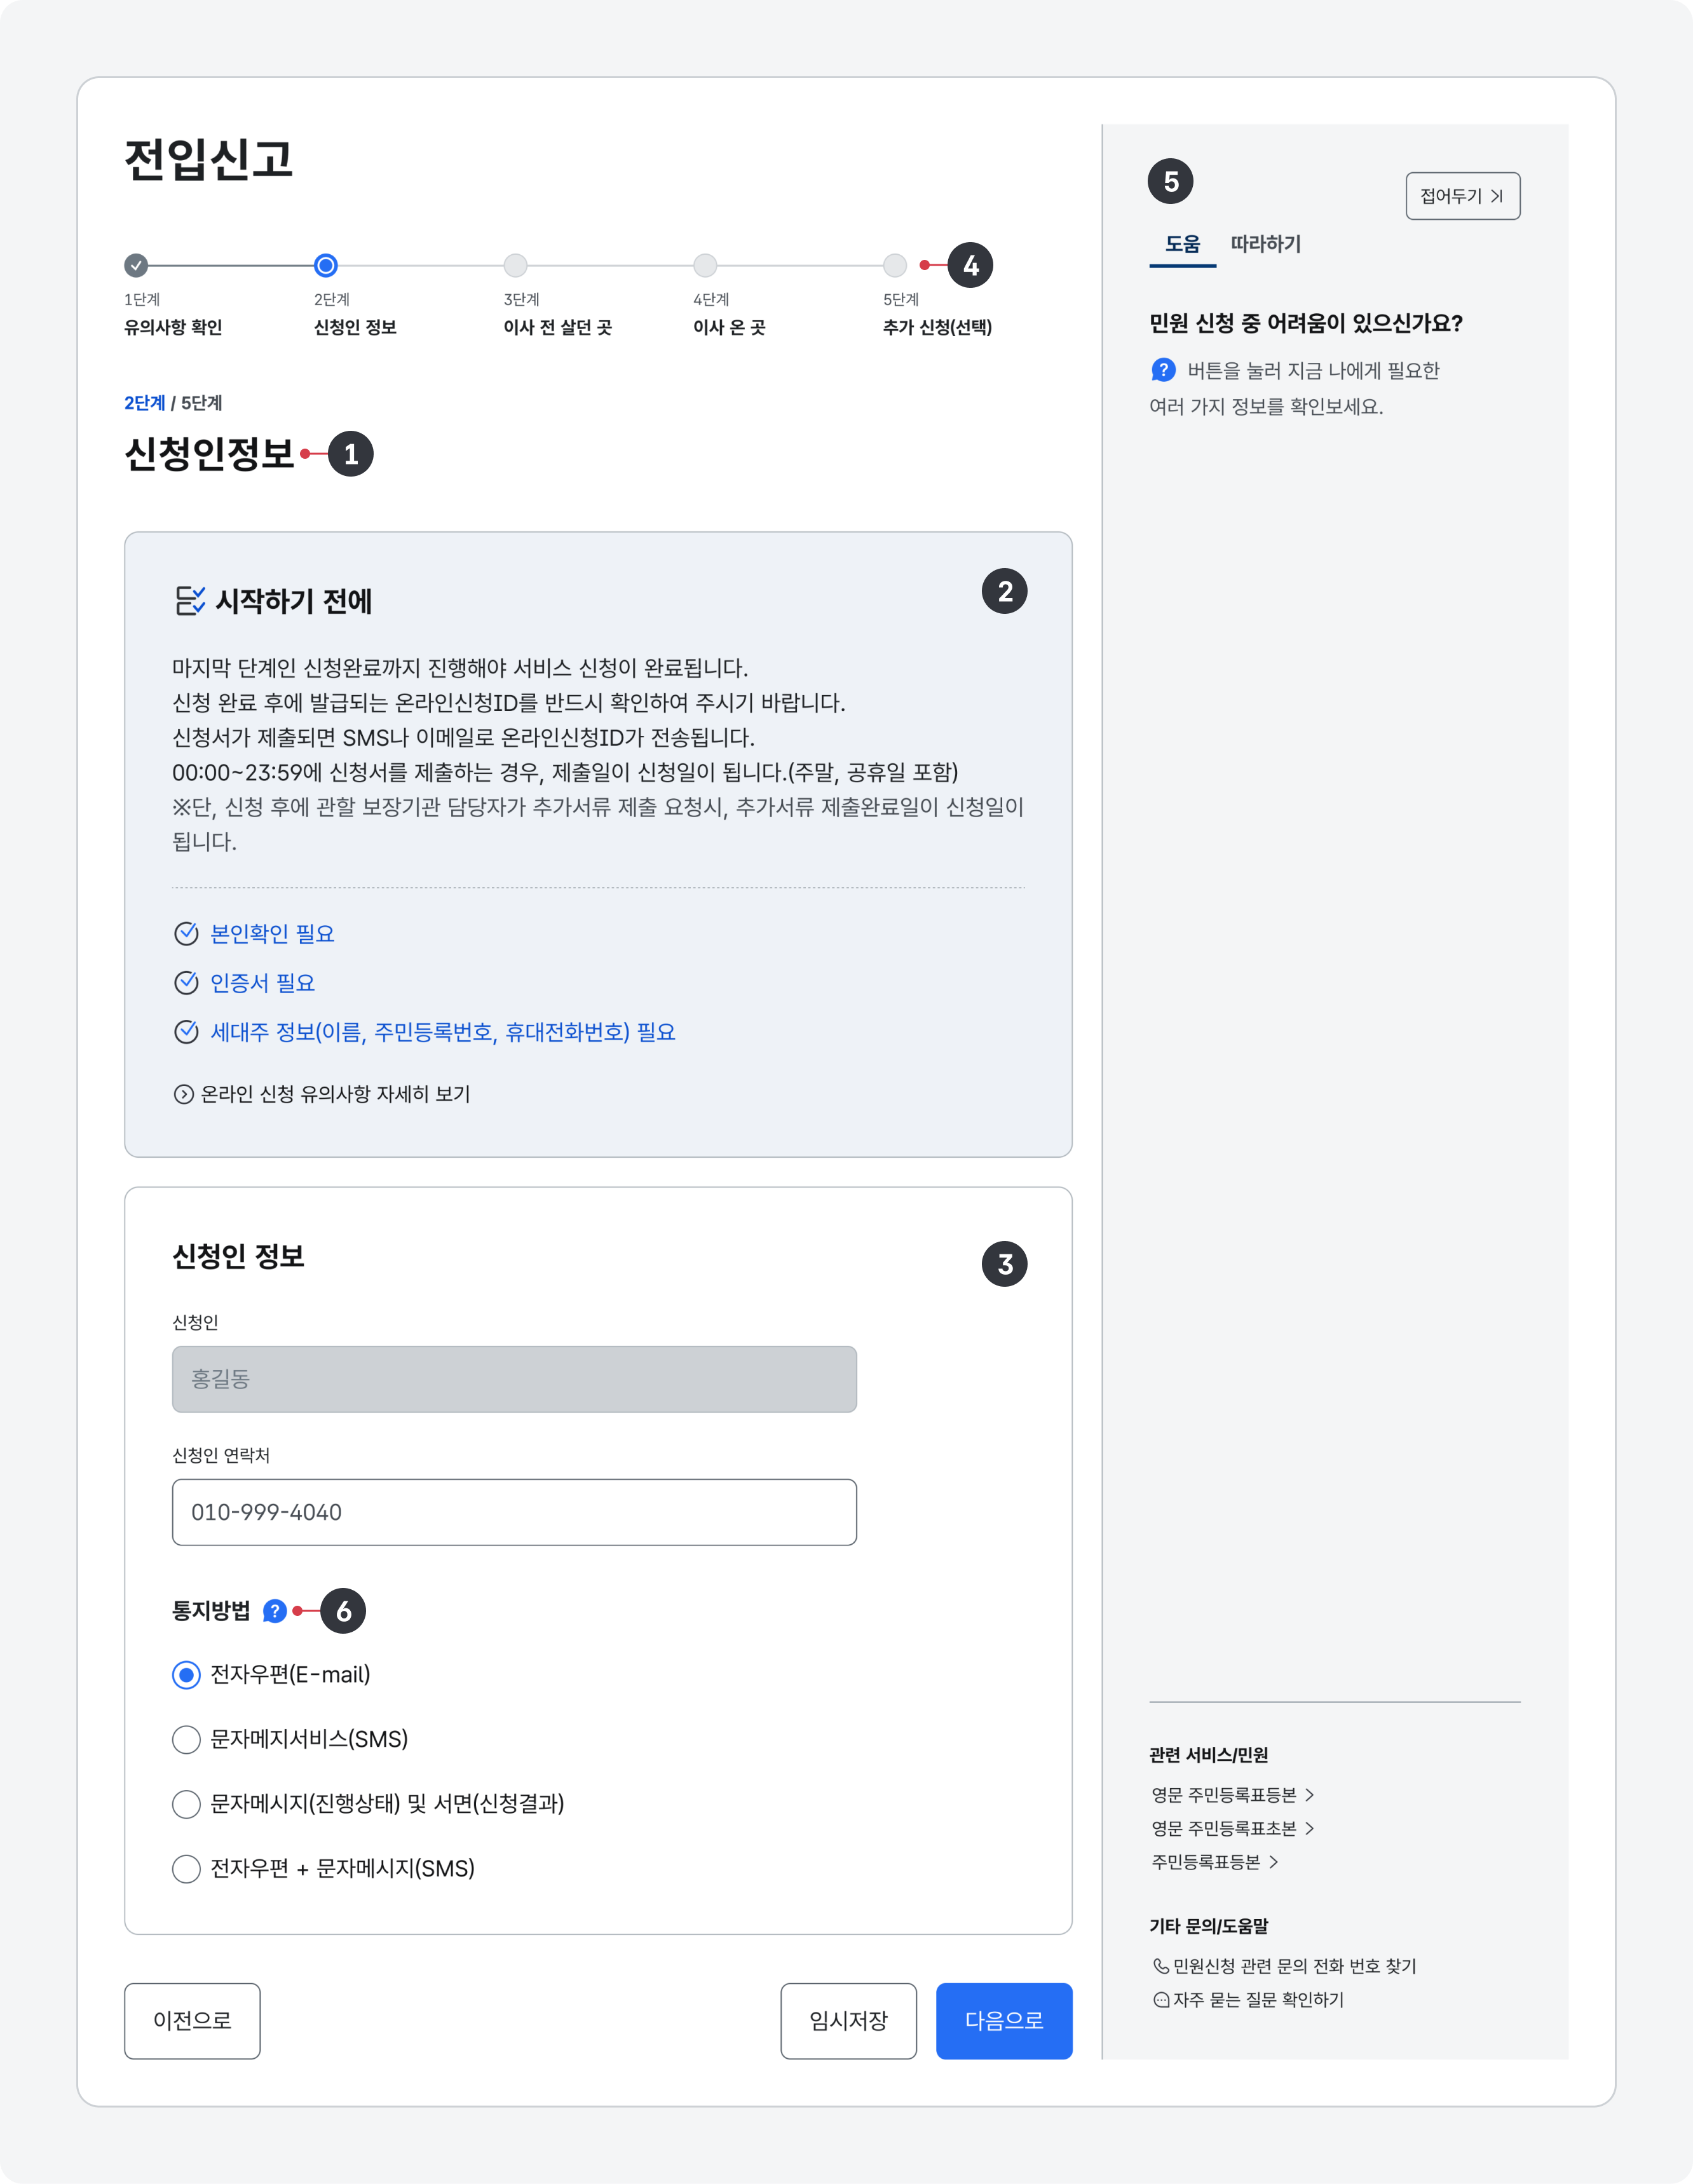Expand the 주민등록표등본 chevron
1693x2184 pixels.
click(x=1276, y=1862)
